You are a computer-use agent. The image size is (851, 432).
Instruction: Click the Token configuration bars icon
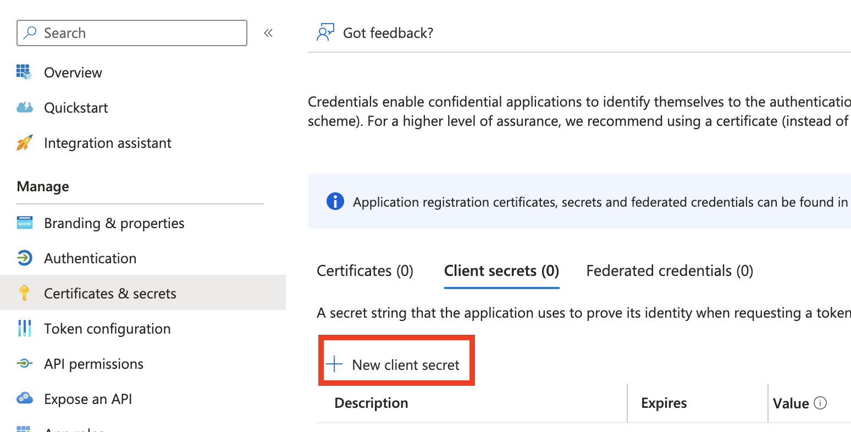click(x=24, y=328)
